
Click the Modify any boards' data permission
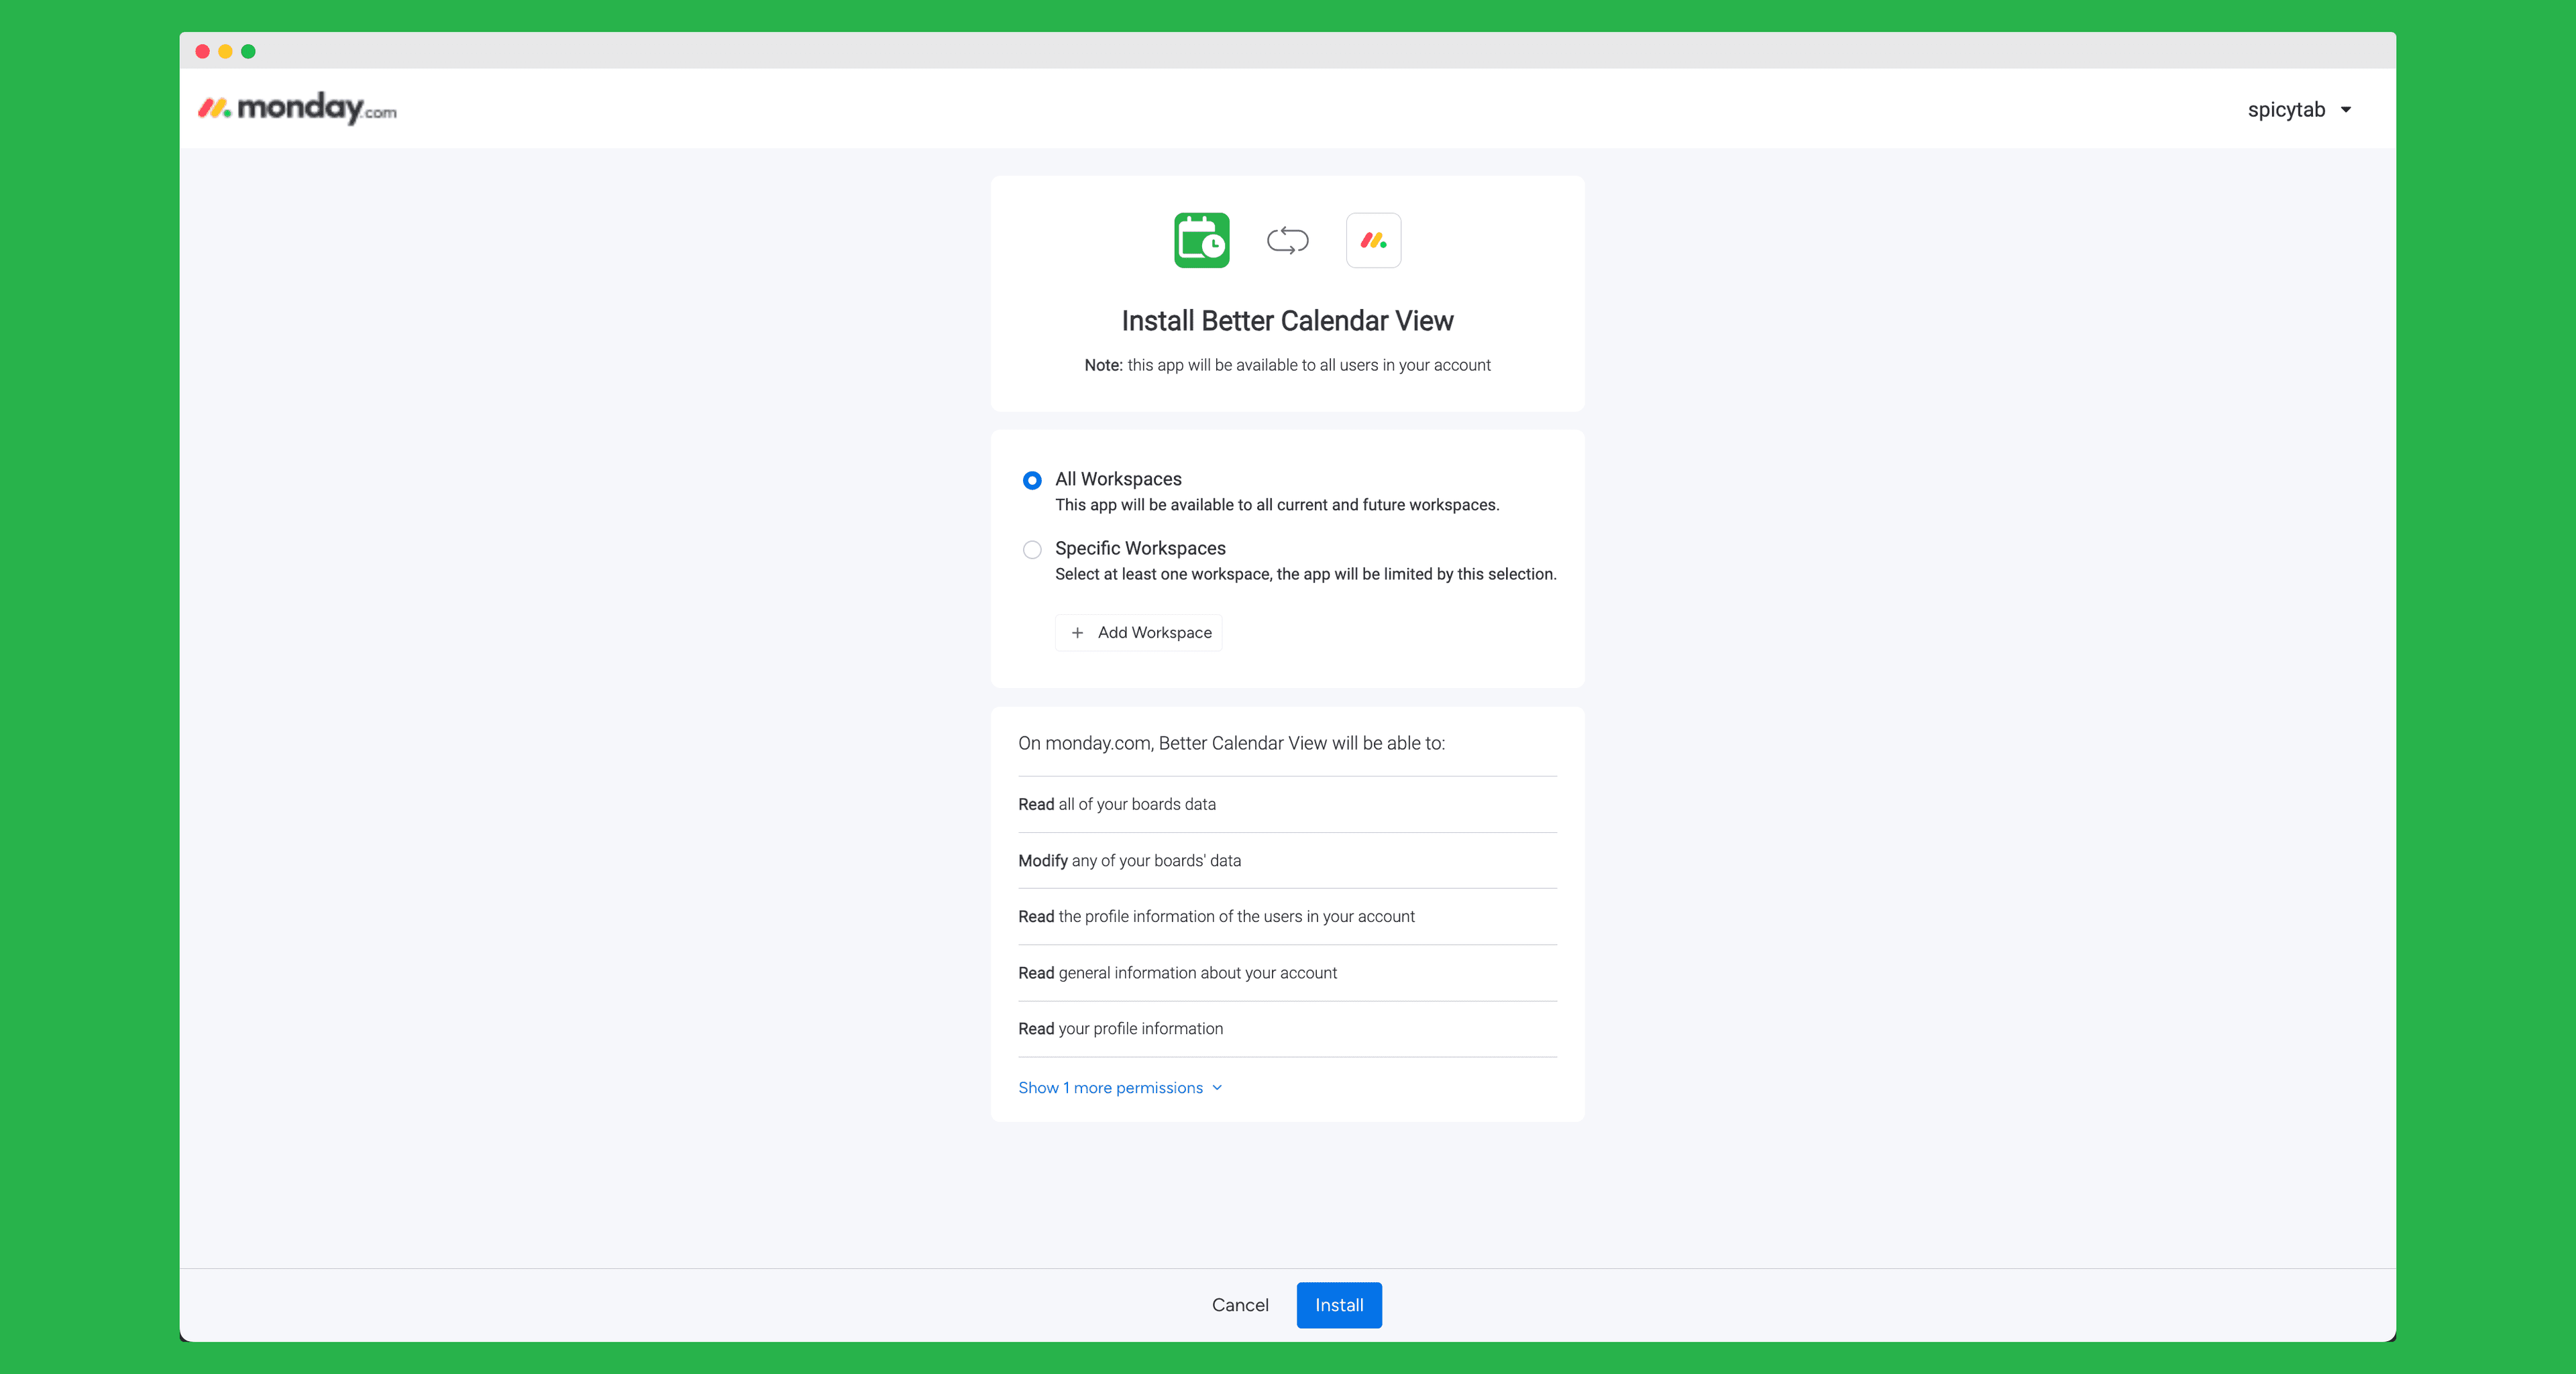(x=1129, y=860)
